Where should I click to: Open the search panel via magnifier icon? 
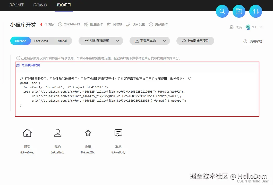click(222, 11)
